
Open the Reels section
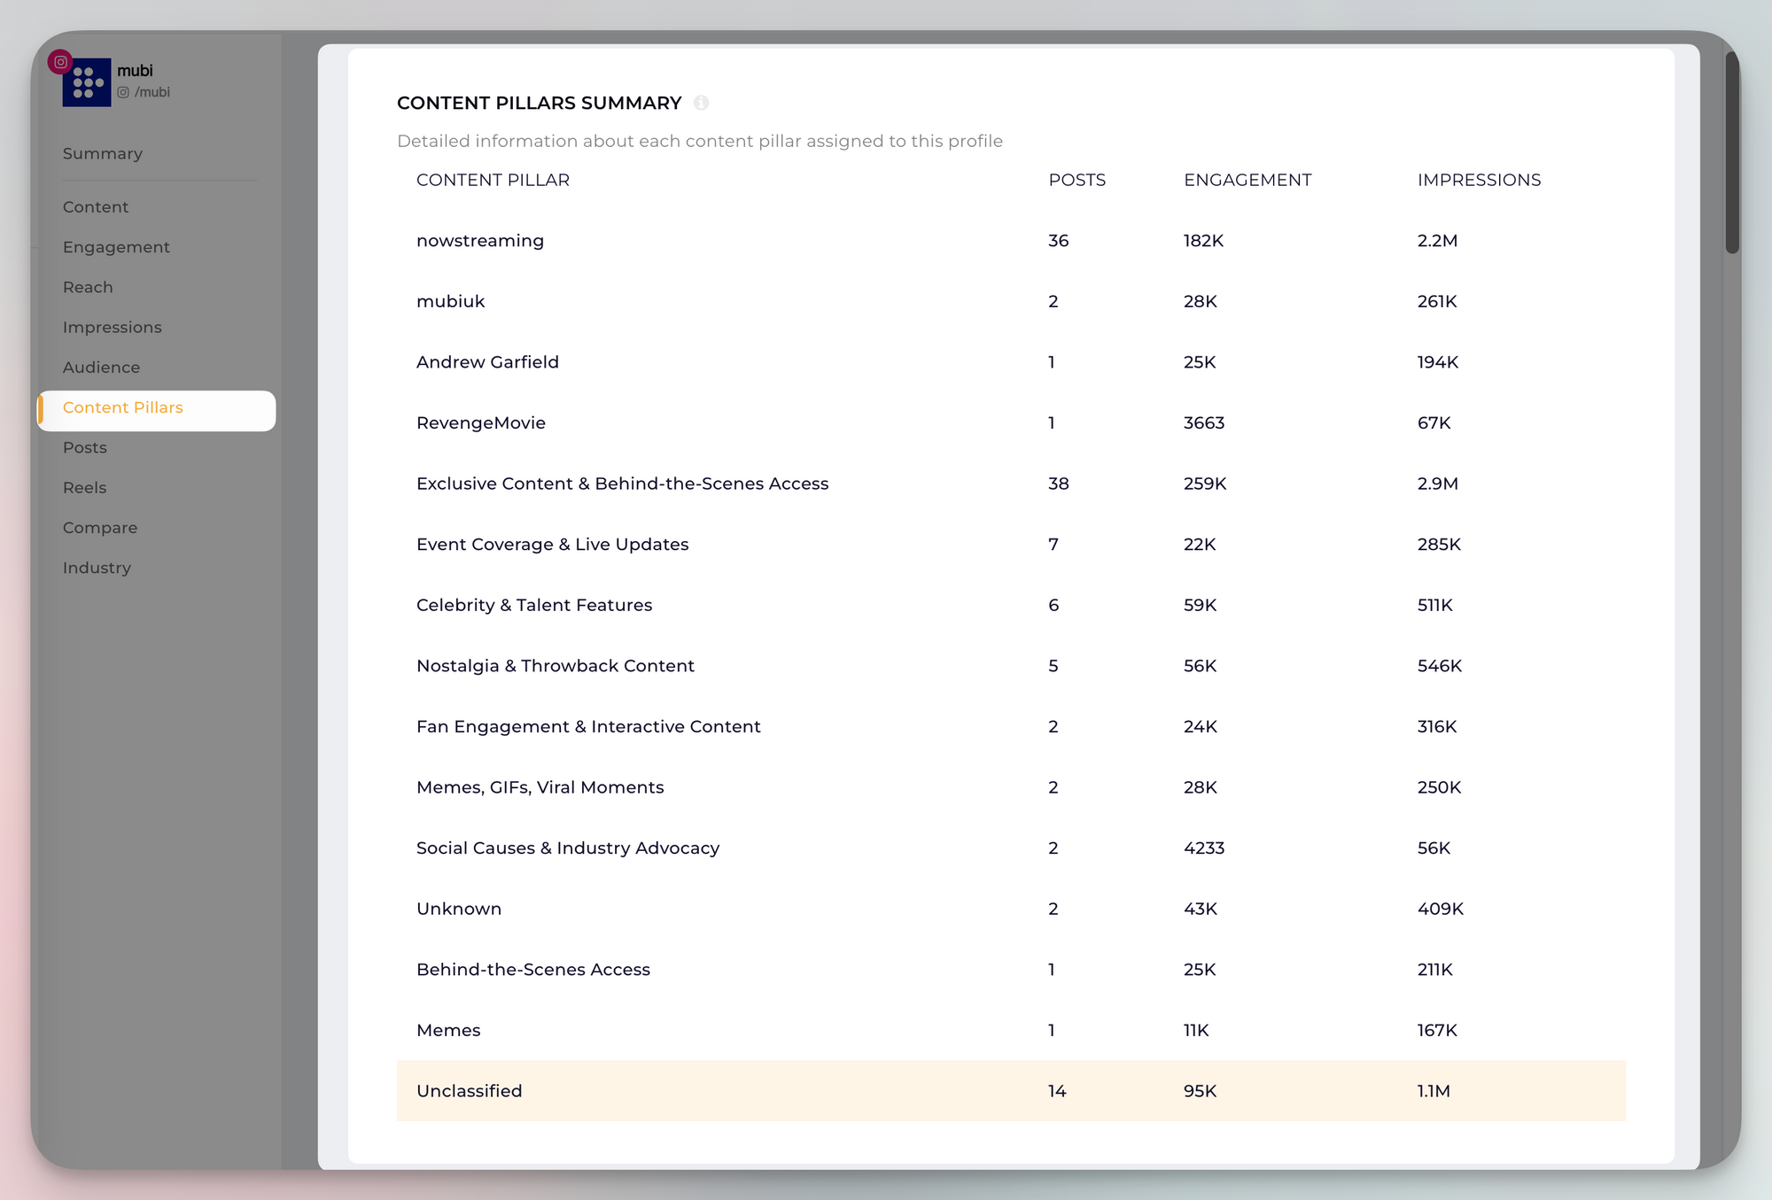coord(85,487)
